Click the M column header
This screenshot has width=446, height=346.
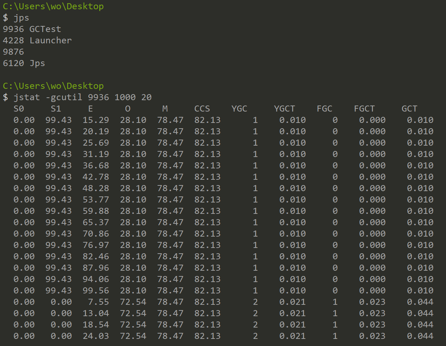[x=165, y=109]
